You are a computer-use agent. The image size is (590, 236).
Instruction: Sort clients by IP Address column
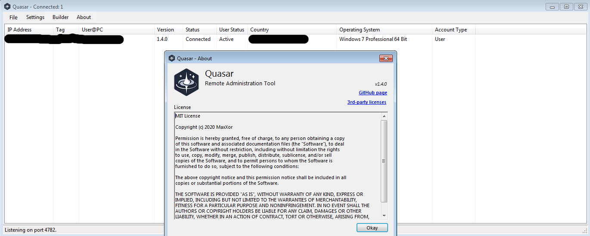[x=29, y=30]
